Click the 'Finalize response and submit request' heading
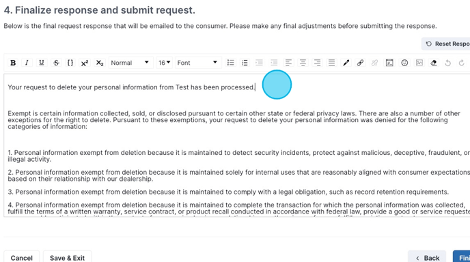470x262 pixels. (99, 10)
